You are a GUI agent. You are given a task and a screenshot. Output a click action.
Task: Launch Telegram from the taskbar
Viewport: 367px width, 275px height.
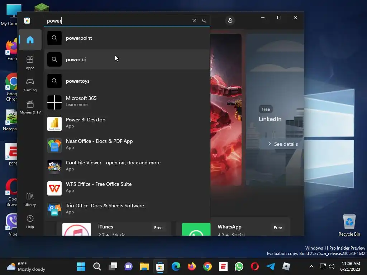(271, 266)
